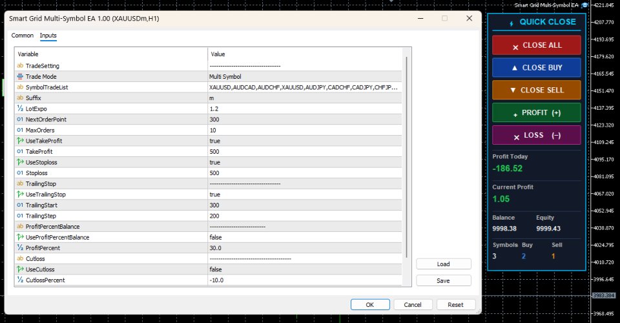Viewport: 620px width, 323px height.
Task: Click the UseTakeProfit boolean type icon
Action: tap(20, 140)
